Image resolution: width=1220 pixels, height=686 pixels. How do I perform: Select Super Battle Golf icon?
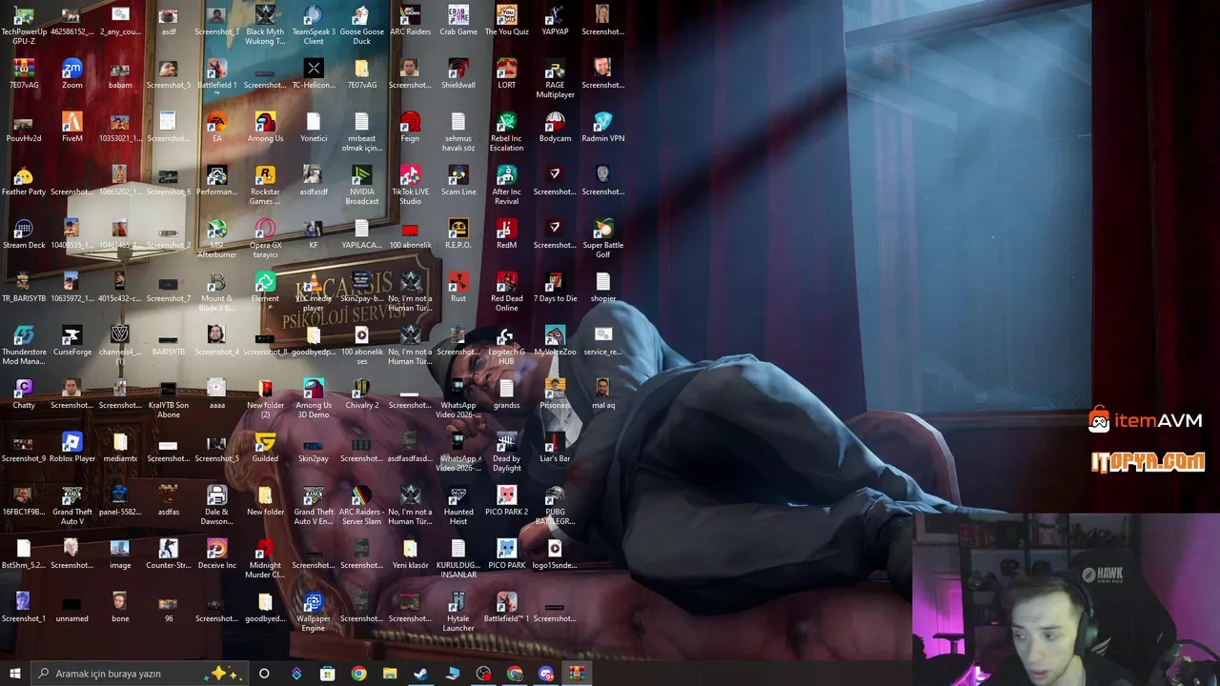(603, 238)
